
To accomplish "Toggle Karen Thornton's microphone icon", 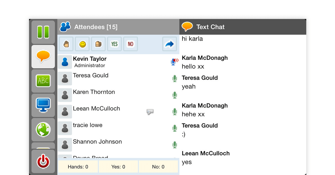I will tap(175, 95).
